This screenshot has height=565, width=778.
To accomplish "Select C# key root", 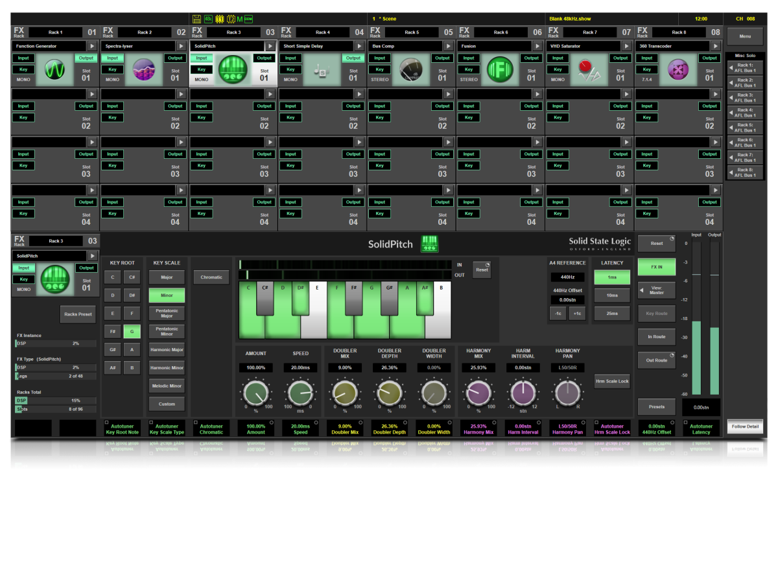I will coord(132,277).
